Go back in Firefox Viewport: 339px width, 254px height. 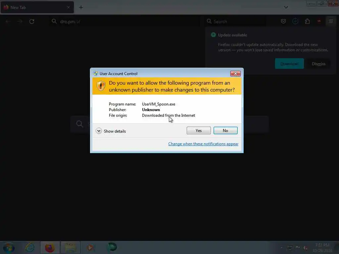(8, 21)
